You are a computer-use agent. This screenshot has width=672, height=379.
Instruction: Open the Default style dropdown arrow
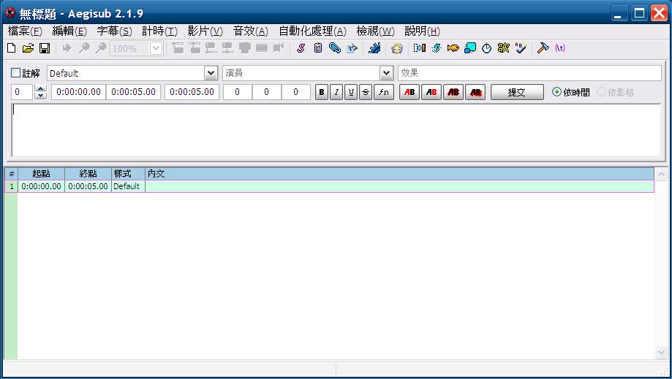(211, 73)
